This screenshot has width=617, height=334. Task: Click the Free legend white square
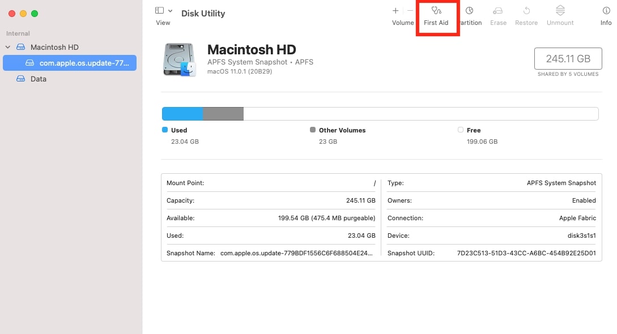coord(461,130)
